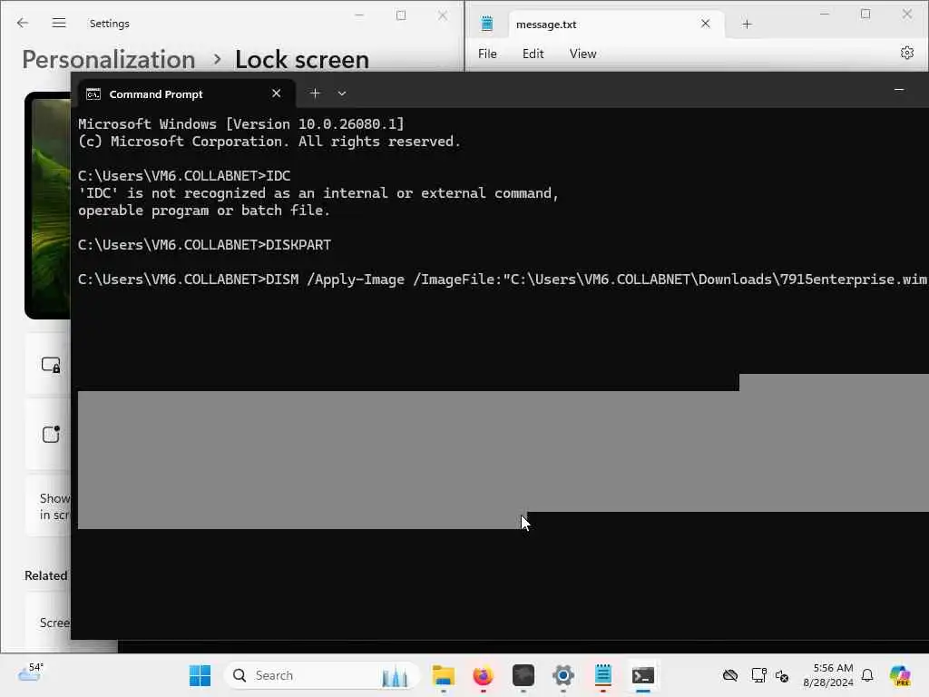Open Settings hamburger navigation menu
This screenshot has width=929, height=697.
[x=59, y=23]
